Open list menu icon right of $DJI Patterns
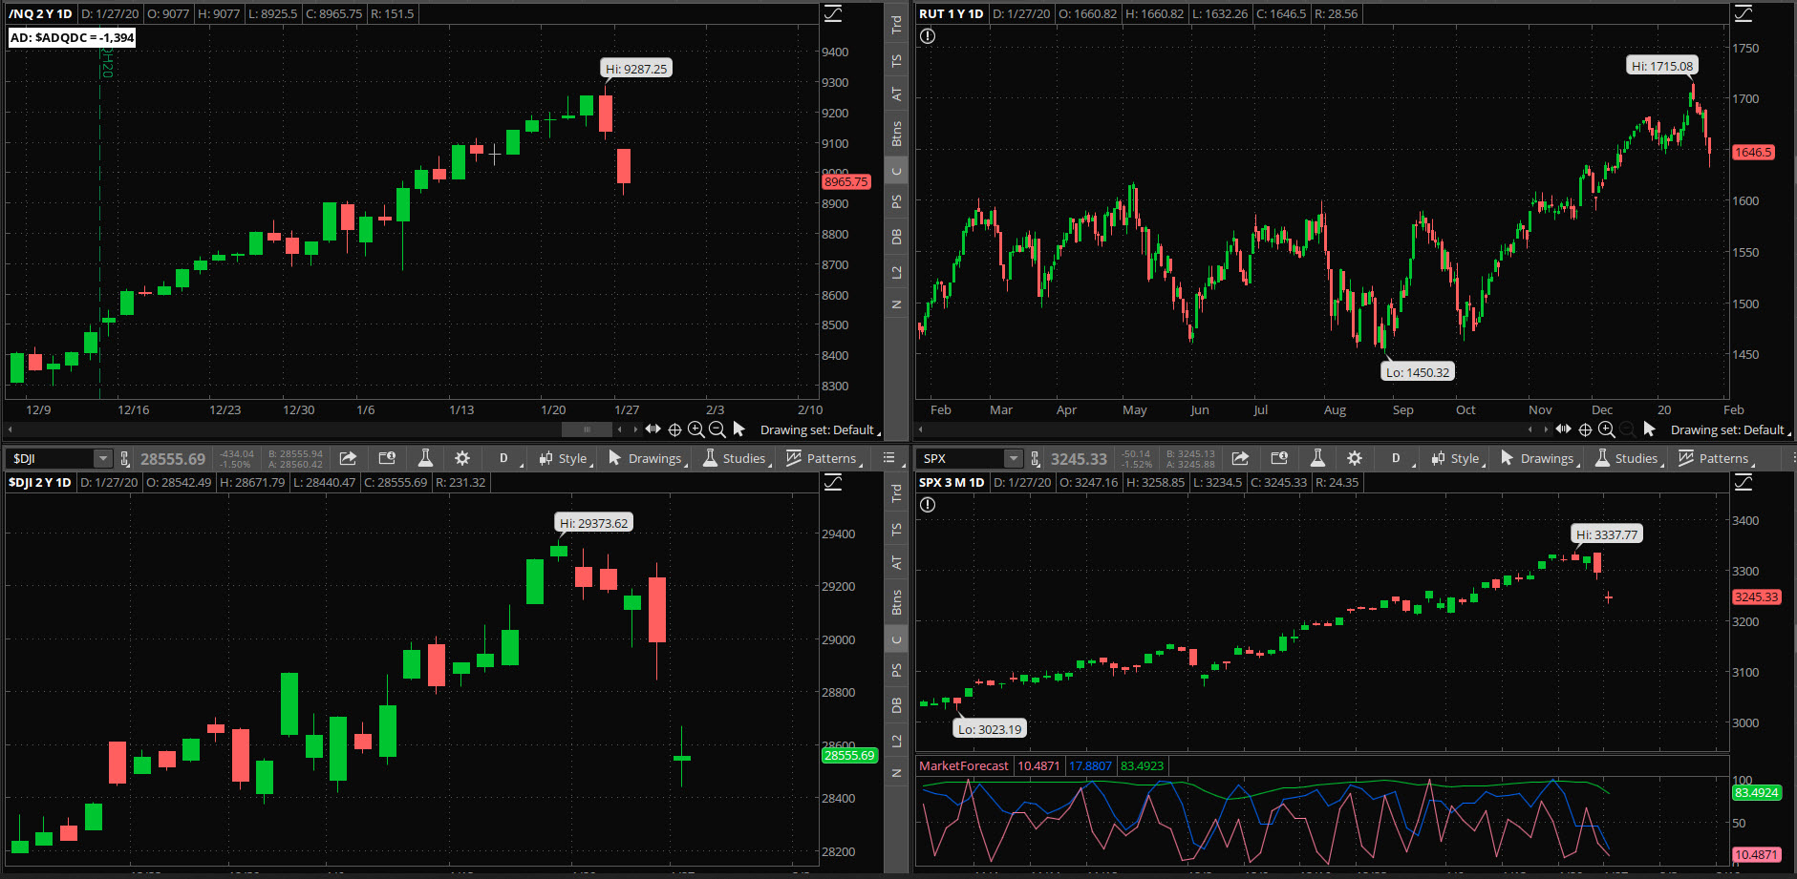Image resolution: width=1797 pixels, height=879 pixels. pyautogui.click(x=888, y=458)
